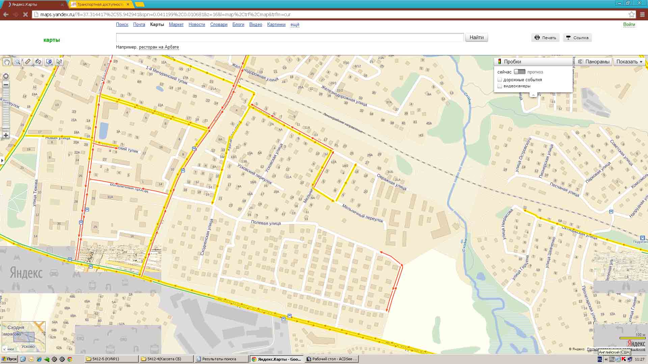Viewport: 648px width, 364px height.
Task: Select the magnifier zoom-area tool
Action: pos(18,62)
